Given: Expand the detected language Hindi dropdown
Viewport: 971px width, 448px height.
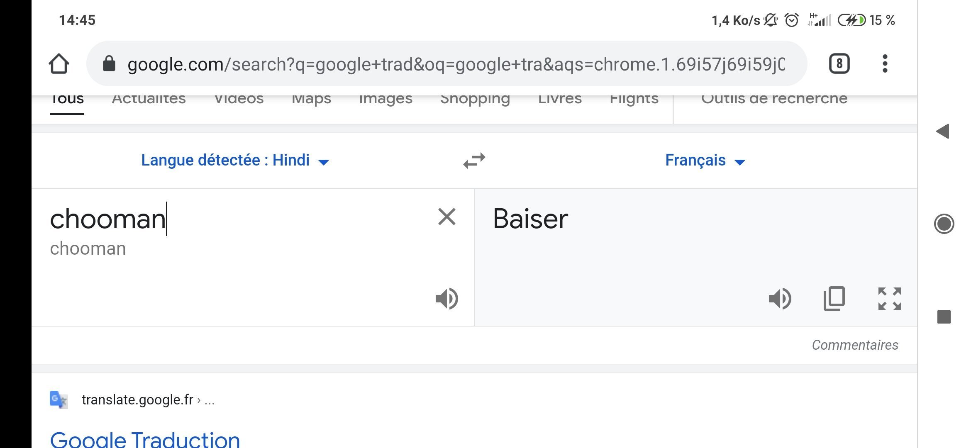Looking at the screenshot, I should tap(235, 161).
